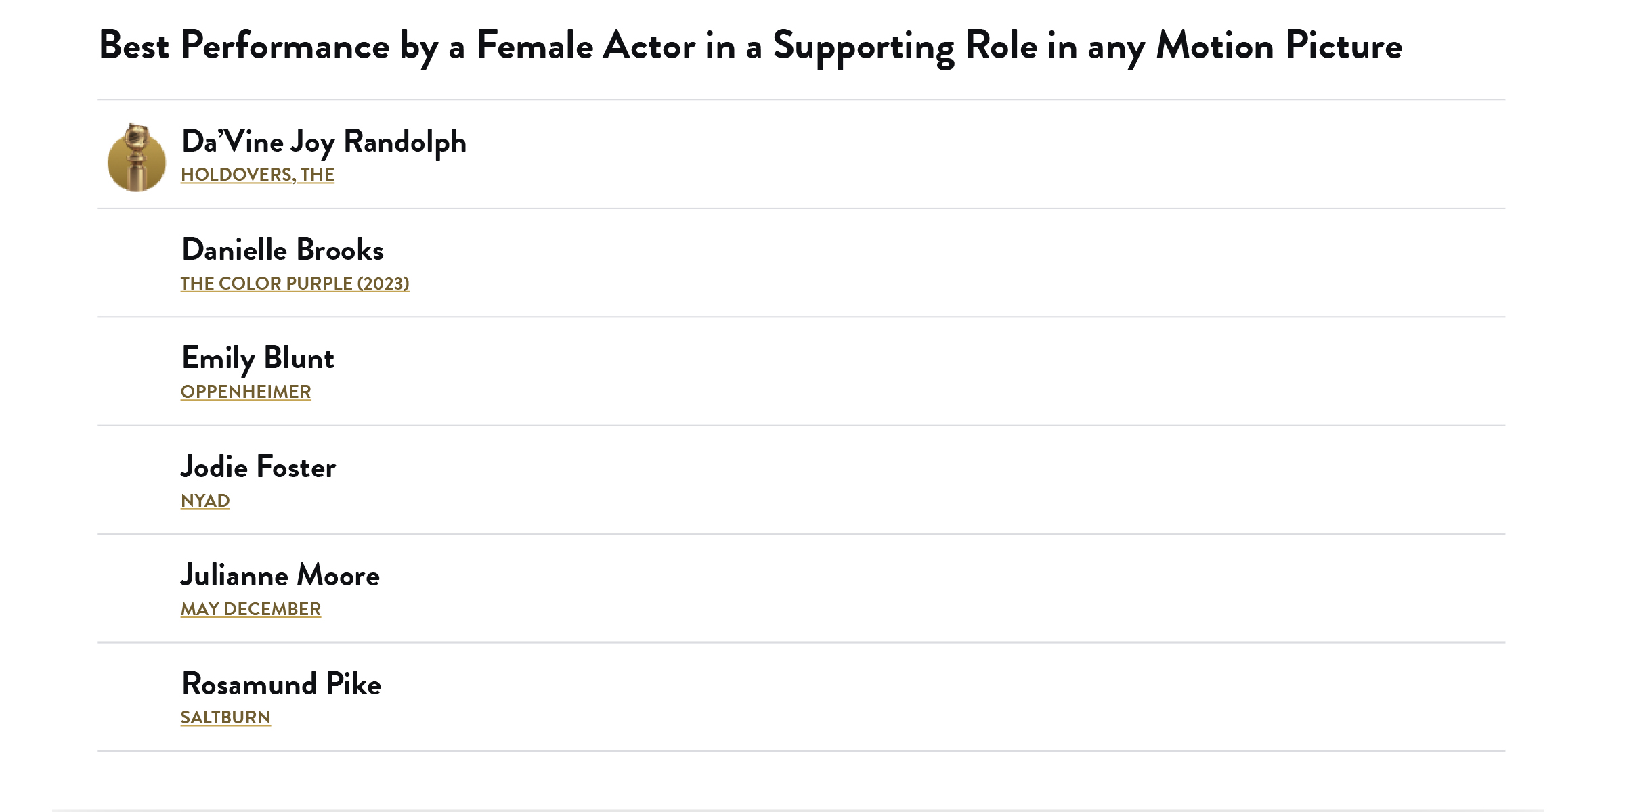Click "Female Actor" in the category title

pos(586,46)
